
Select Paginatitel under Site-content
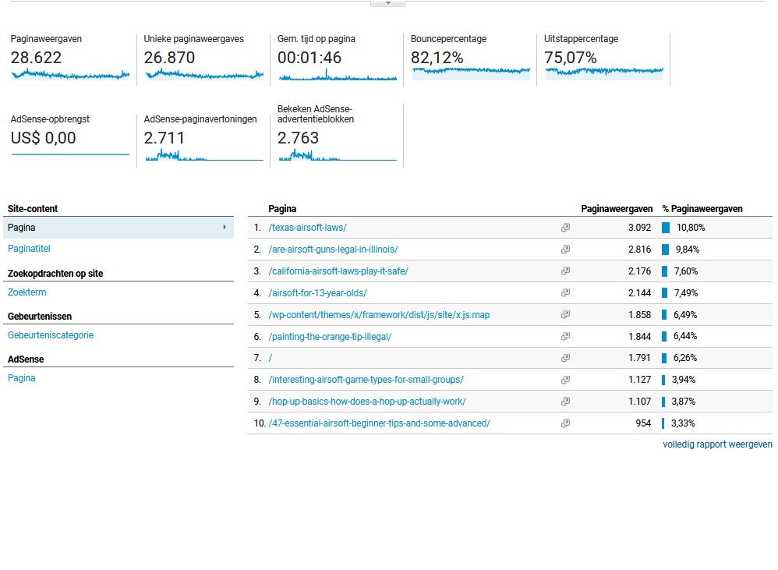[x=29, y=249]
